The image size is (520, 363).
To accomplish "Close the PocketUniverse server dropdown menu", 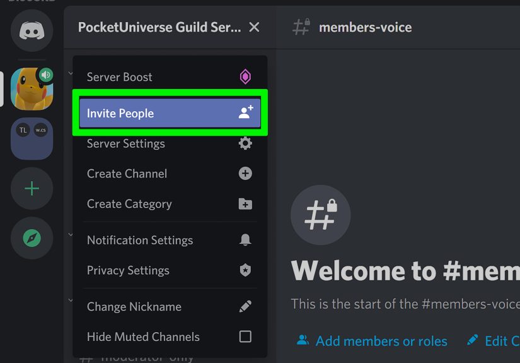I will click(x=254, y=27).
